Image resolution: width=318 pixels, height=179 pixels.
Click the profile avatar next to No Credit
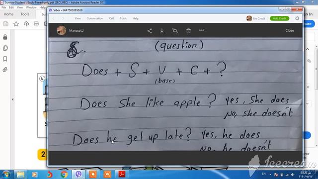coord(249,18)
